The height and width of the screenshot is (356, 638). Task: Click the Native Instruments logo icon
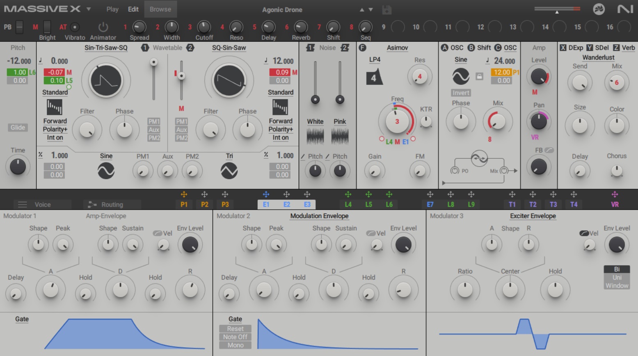point(625,9)
